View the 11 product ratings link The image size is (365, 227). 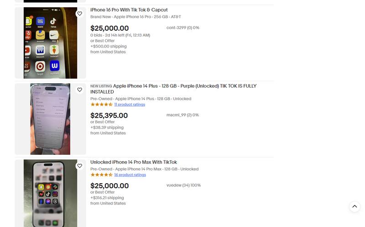pyautogui.click(x=130, y=105)
